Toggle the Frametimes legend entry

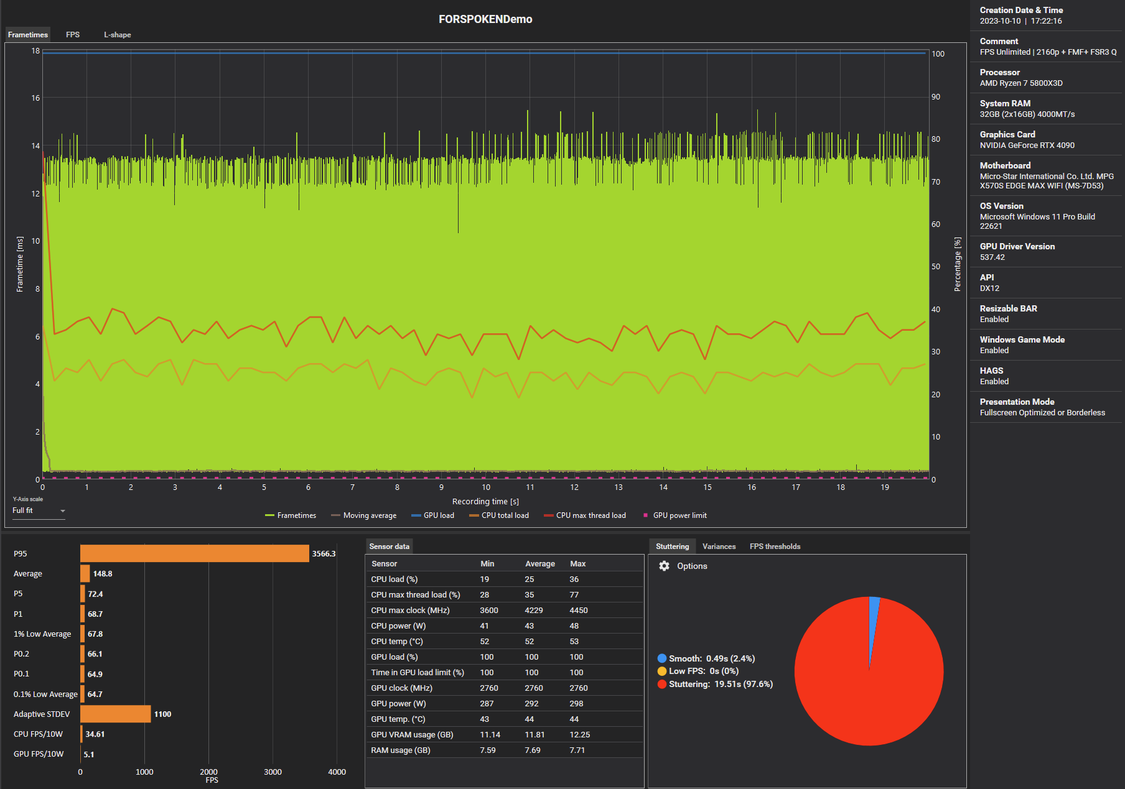[x=291, y=515]
